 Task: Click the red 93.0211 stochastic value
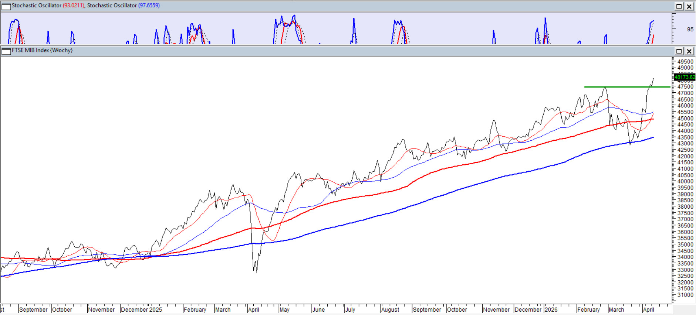(x=73, y=6)
